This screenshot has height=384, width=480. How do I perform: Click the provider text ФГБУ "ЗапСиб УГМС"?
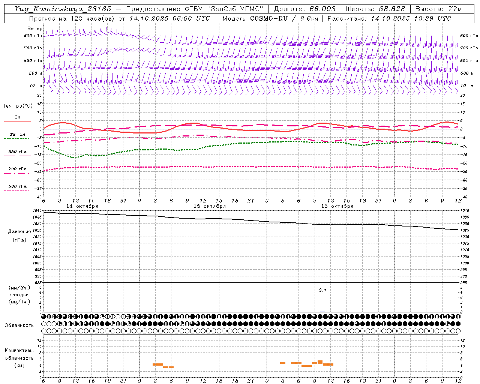coord(225,9)
